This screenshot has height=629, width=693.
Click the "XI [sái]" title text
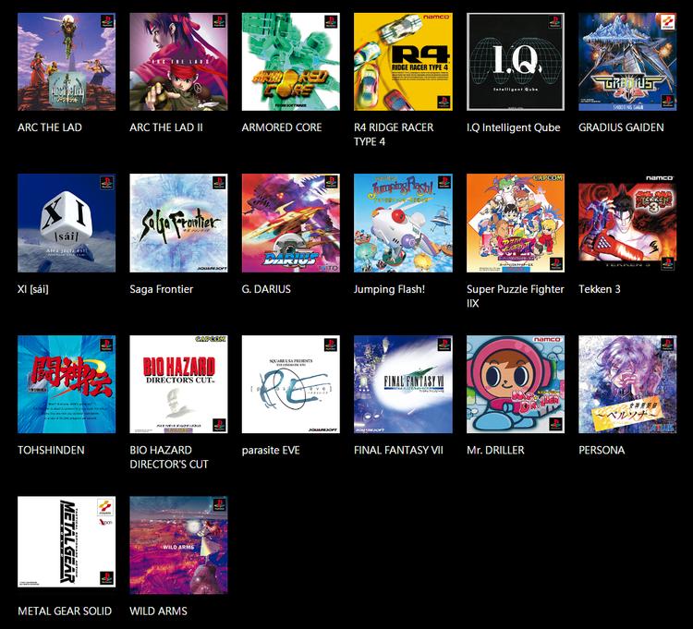click(x=33, y=289)
